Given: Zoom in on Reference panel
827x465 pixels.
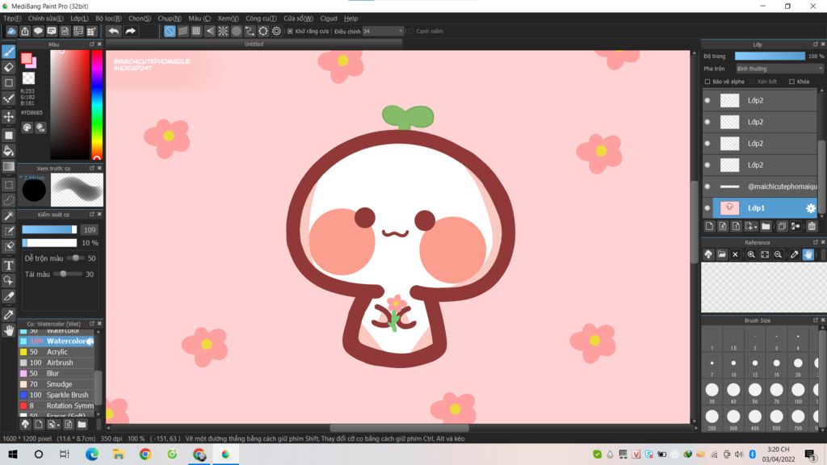Looking at the screenshot, I should click(x=751, y=254).
